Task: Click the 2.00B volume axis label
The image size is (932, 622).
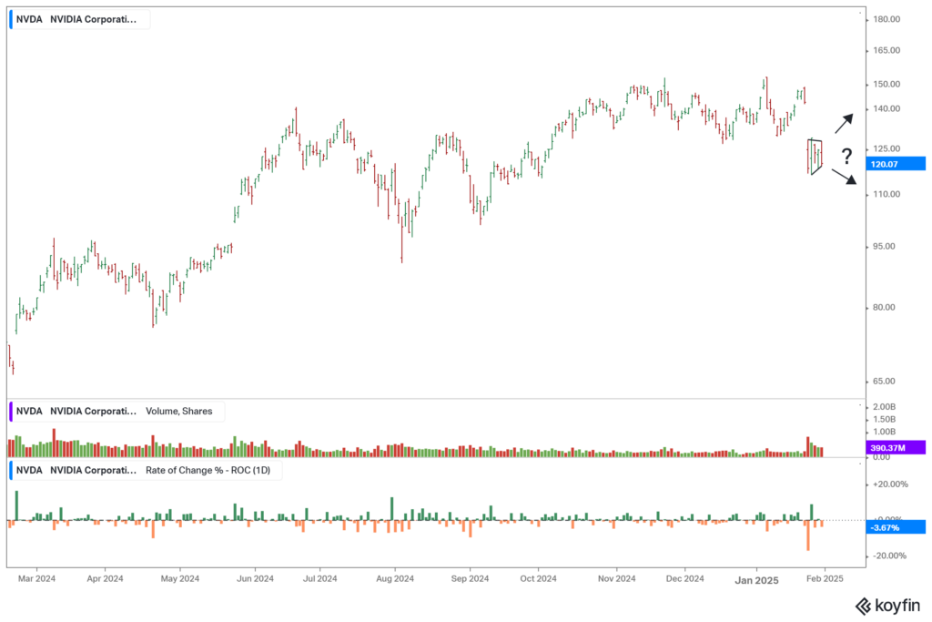Action: (x=884, y=407)
